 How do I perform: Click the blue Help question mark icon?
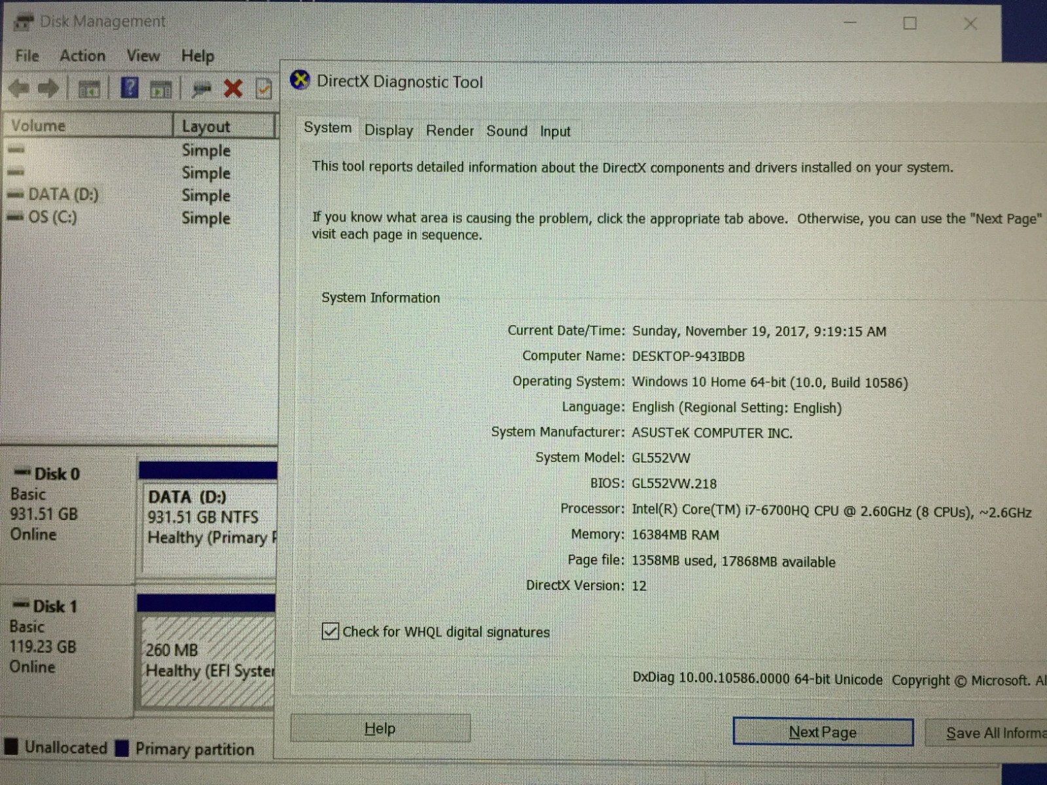(x=130, y=87)
